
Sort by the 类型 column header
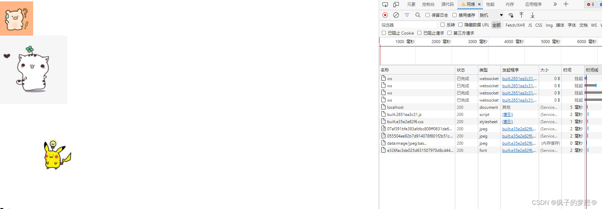(489, 70)
